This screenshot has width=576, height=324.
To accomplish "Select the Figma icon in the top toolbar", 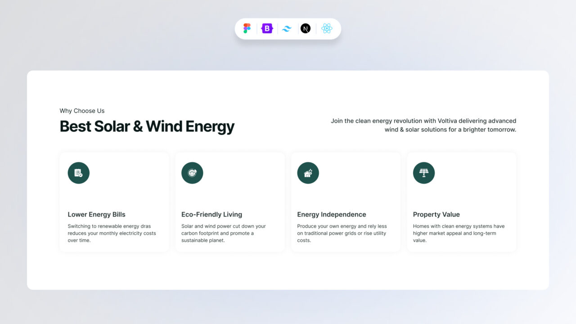I will click(x=247, y=28).
